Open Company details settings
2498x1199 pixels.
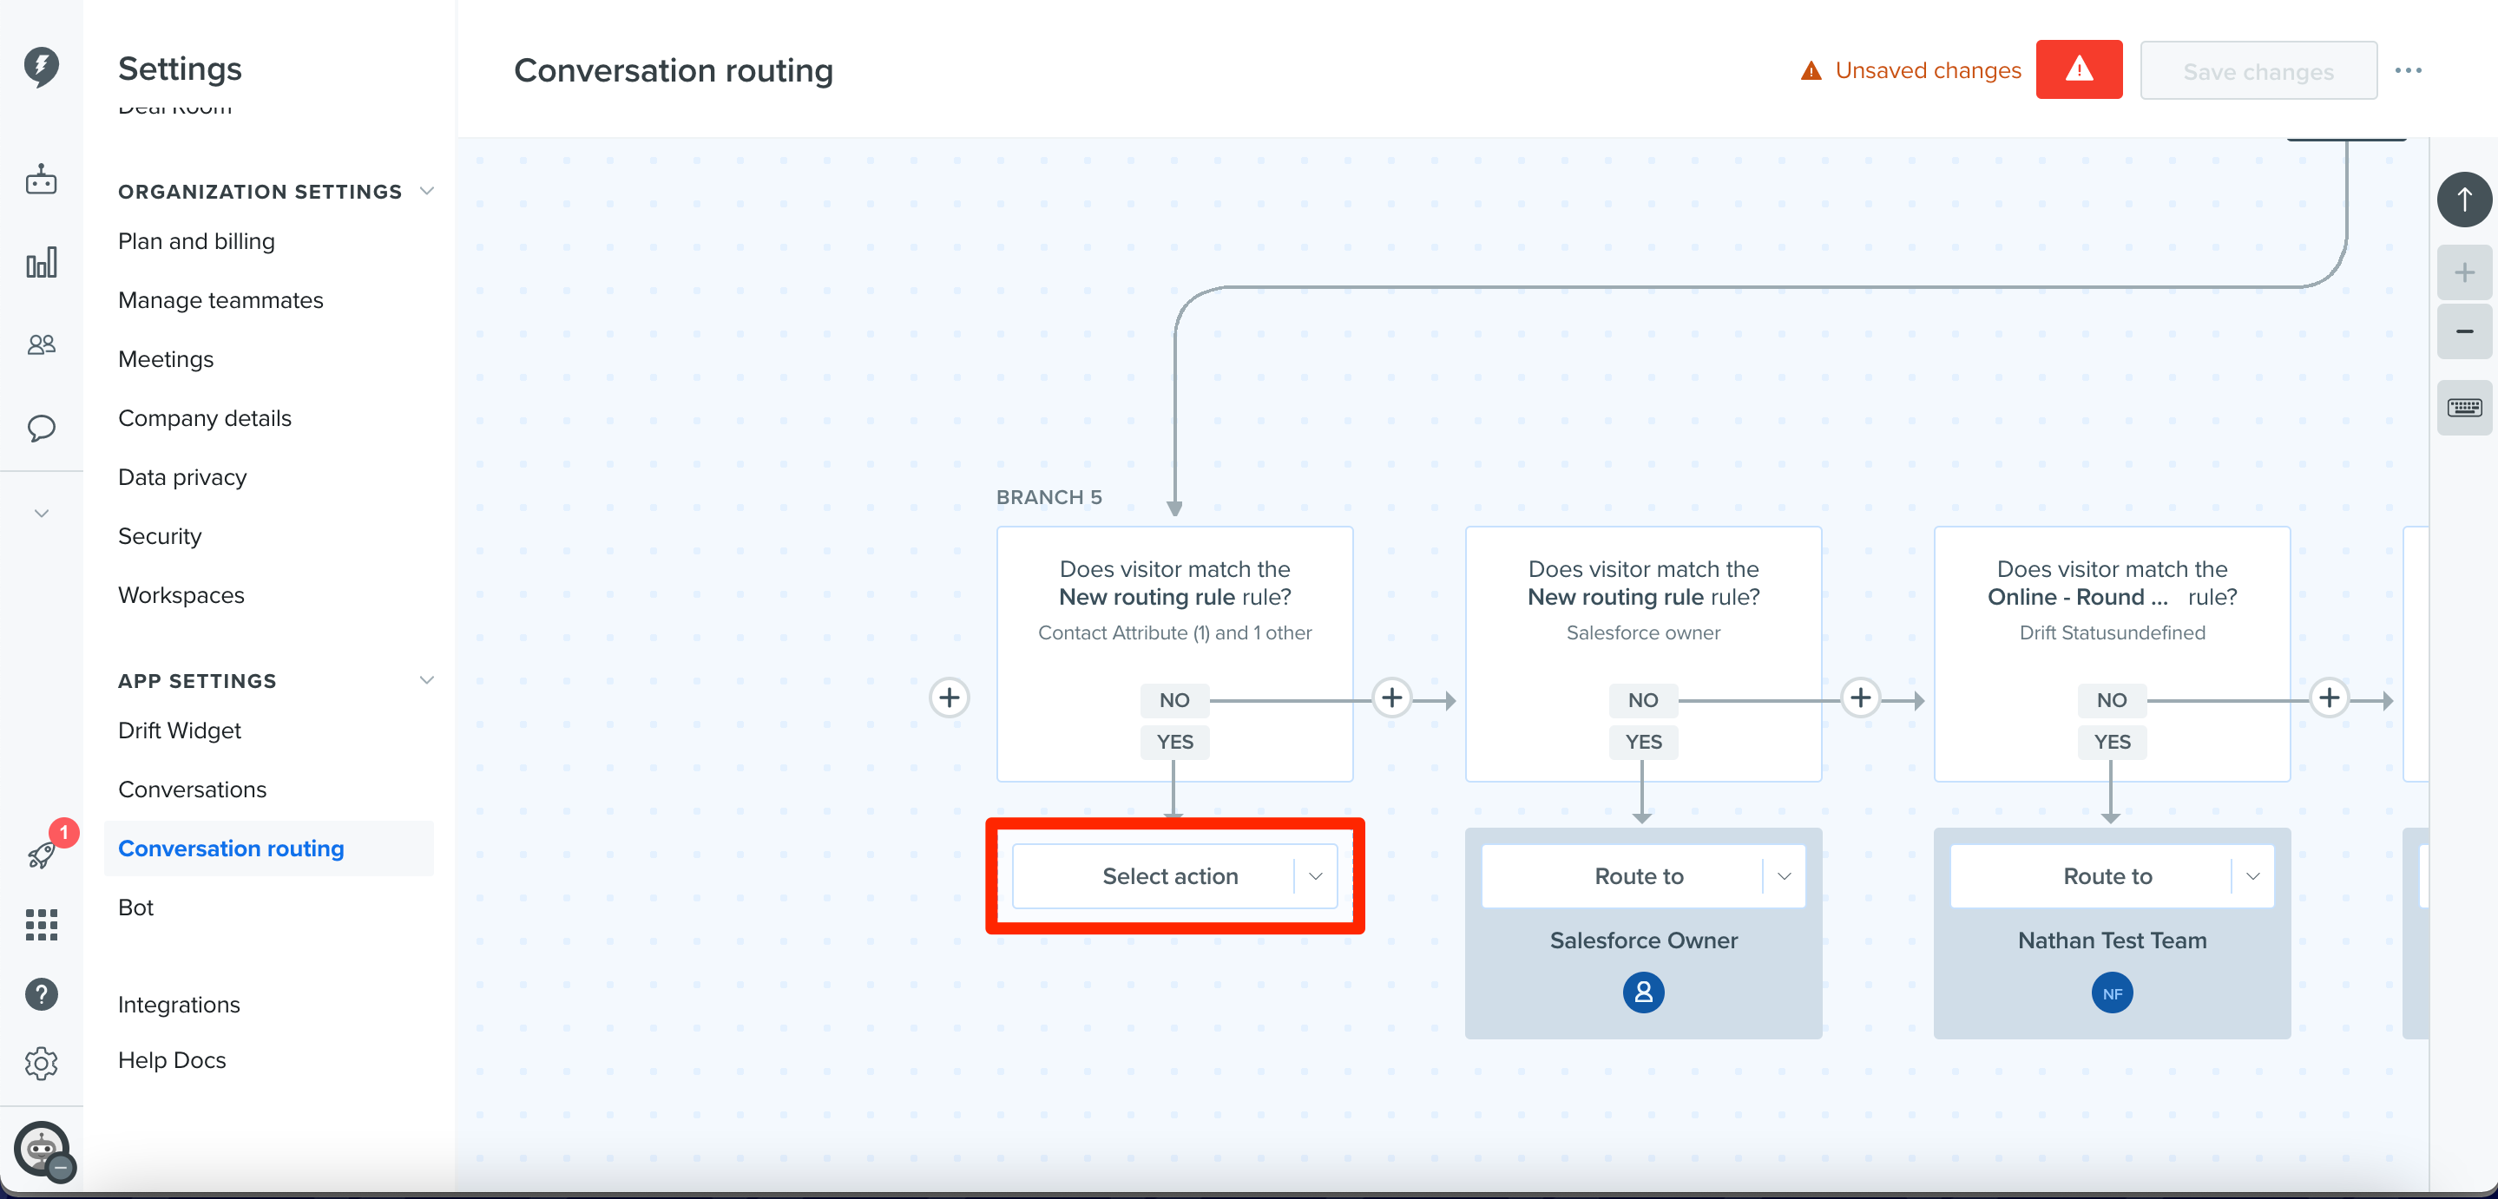click(204, 419)
